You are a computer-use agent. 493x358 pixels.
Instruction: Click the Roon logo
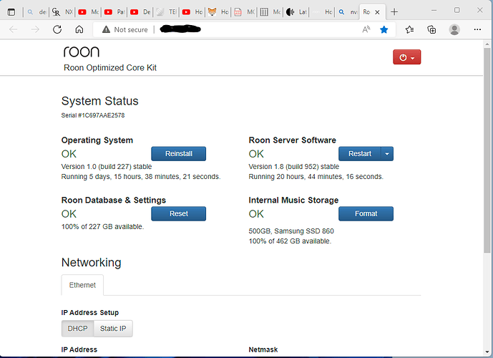[82, 52]
